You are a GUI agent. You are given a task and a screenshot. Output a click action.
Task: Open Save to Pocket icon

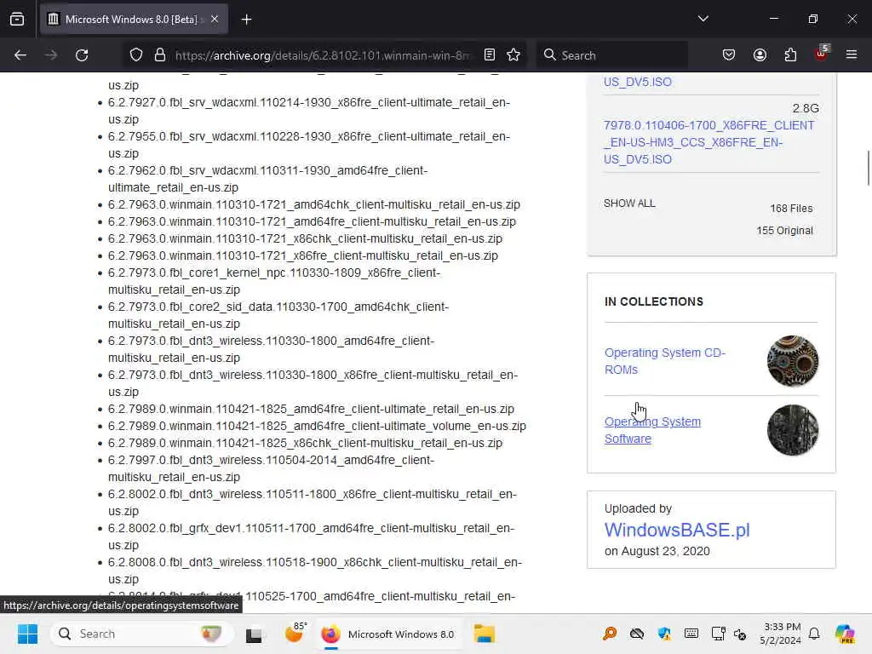point(729,54)
